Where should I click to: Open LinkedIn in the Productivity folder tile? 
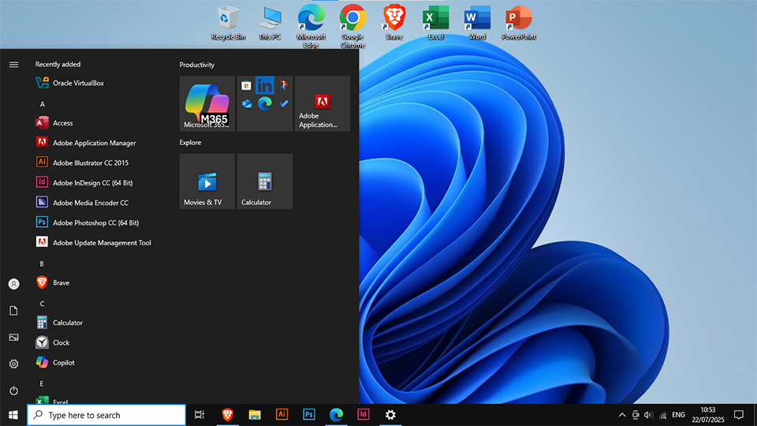pos(265,86)
